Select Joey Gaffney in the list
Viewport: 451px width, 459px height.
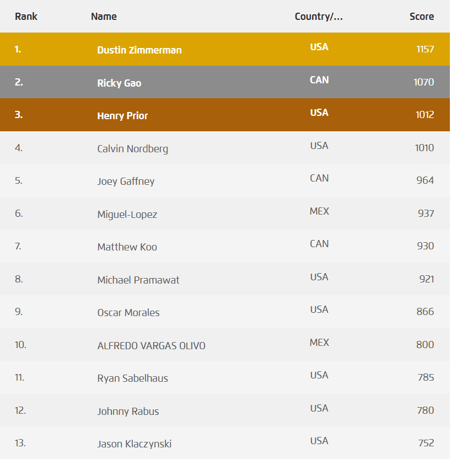(126, 181)
